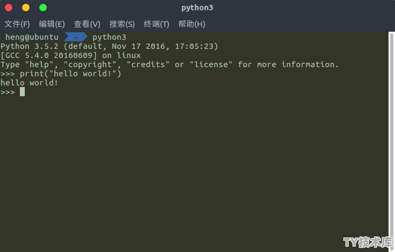Open the 文件(F) menu
Screen dimensions: 395x252
coord(17,24)
